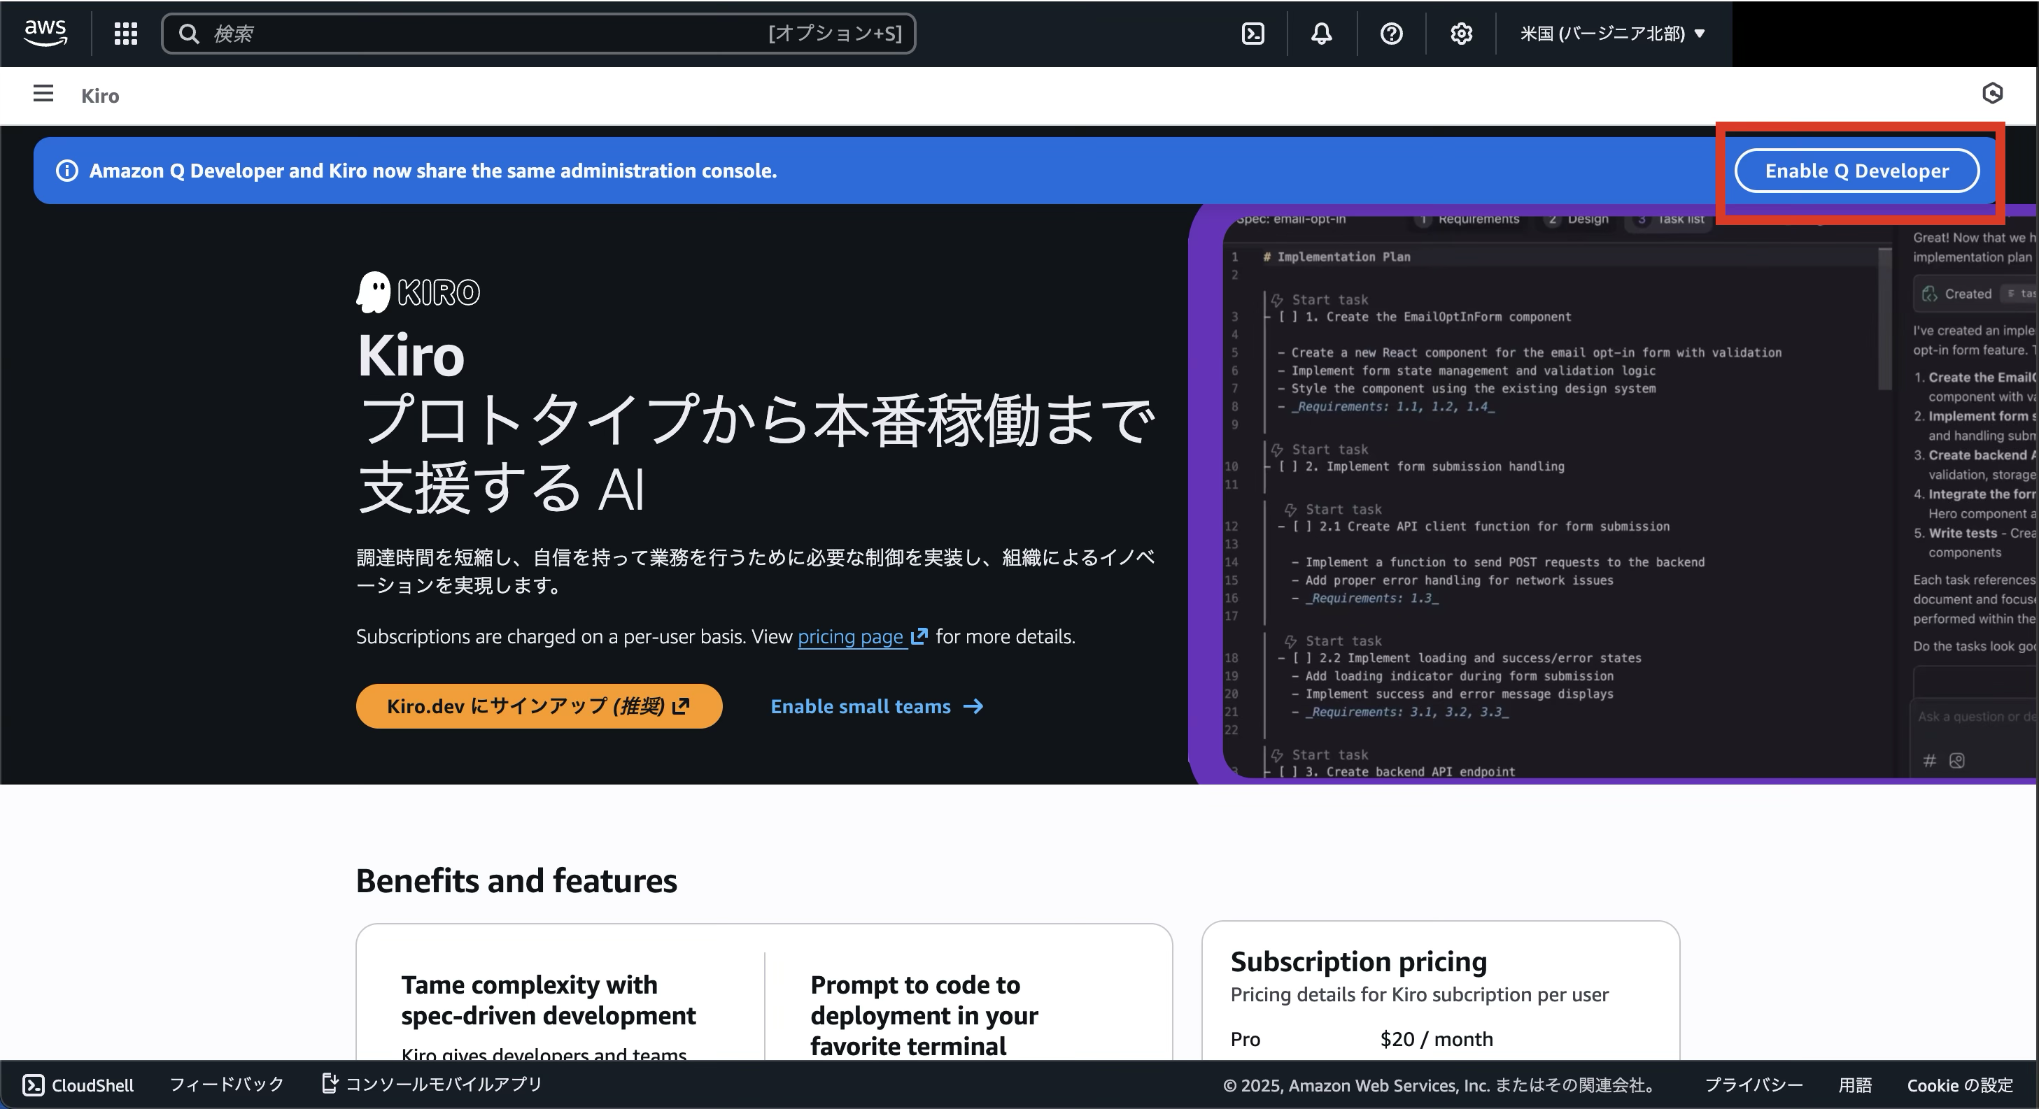The height and width of the screenshot is (1109, 2039).
Task: Open the notifications bell icon
Action: coord(1321,34)
